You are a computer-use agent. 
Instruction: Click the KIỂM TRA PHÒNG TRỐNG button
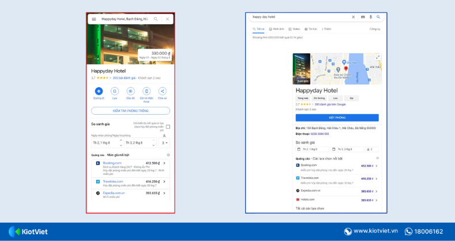pyautogui.click(x=131, y=111)
